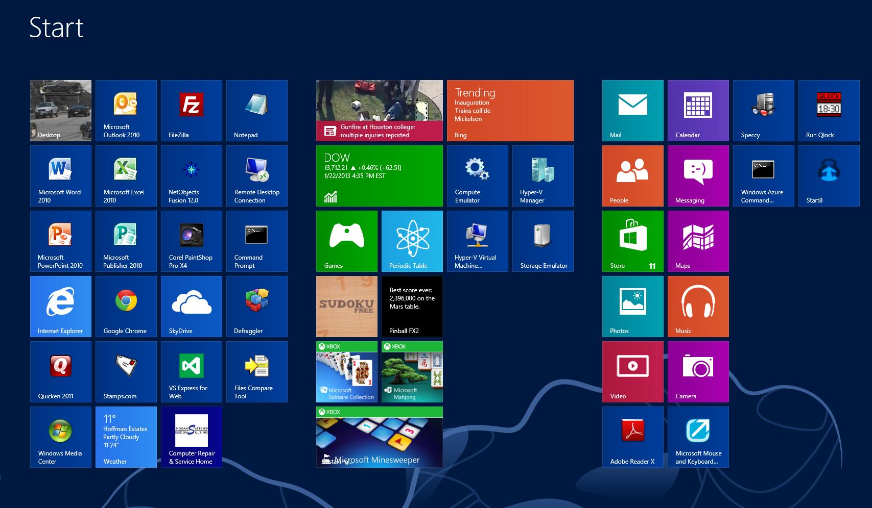Start Corel PaintShop Pro X4
The height and width of the screenshot is (508, 872).
click(191, 241)
